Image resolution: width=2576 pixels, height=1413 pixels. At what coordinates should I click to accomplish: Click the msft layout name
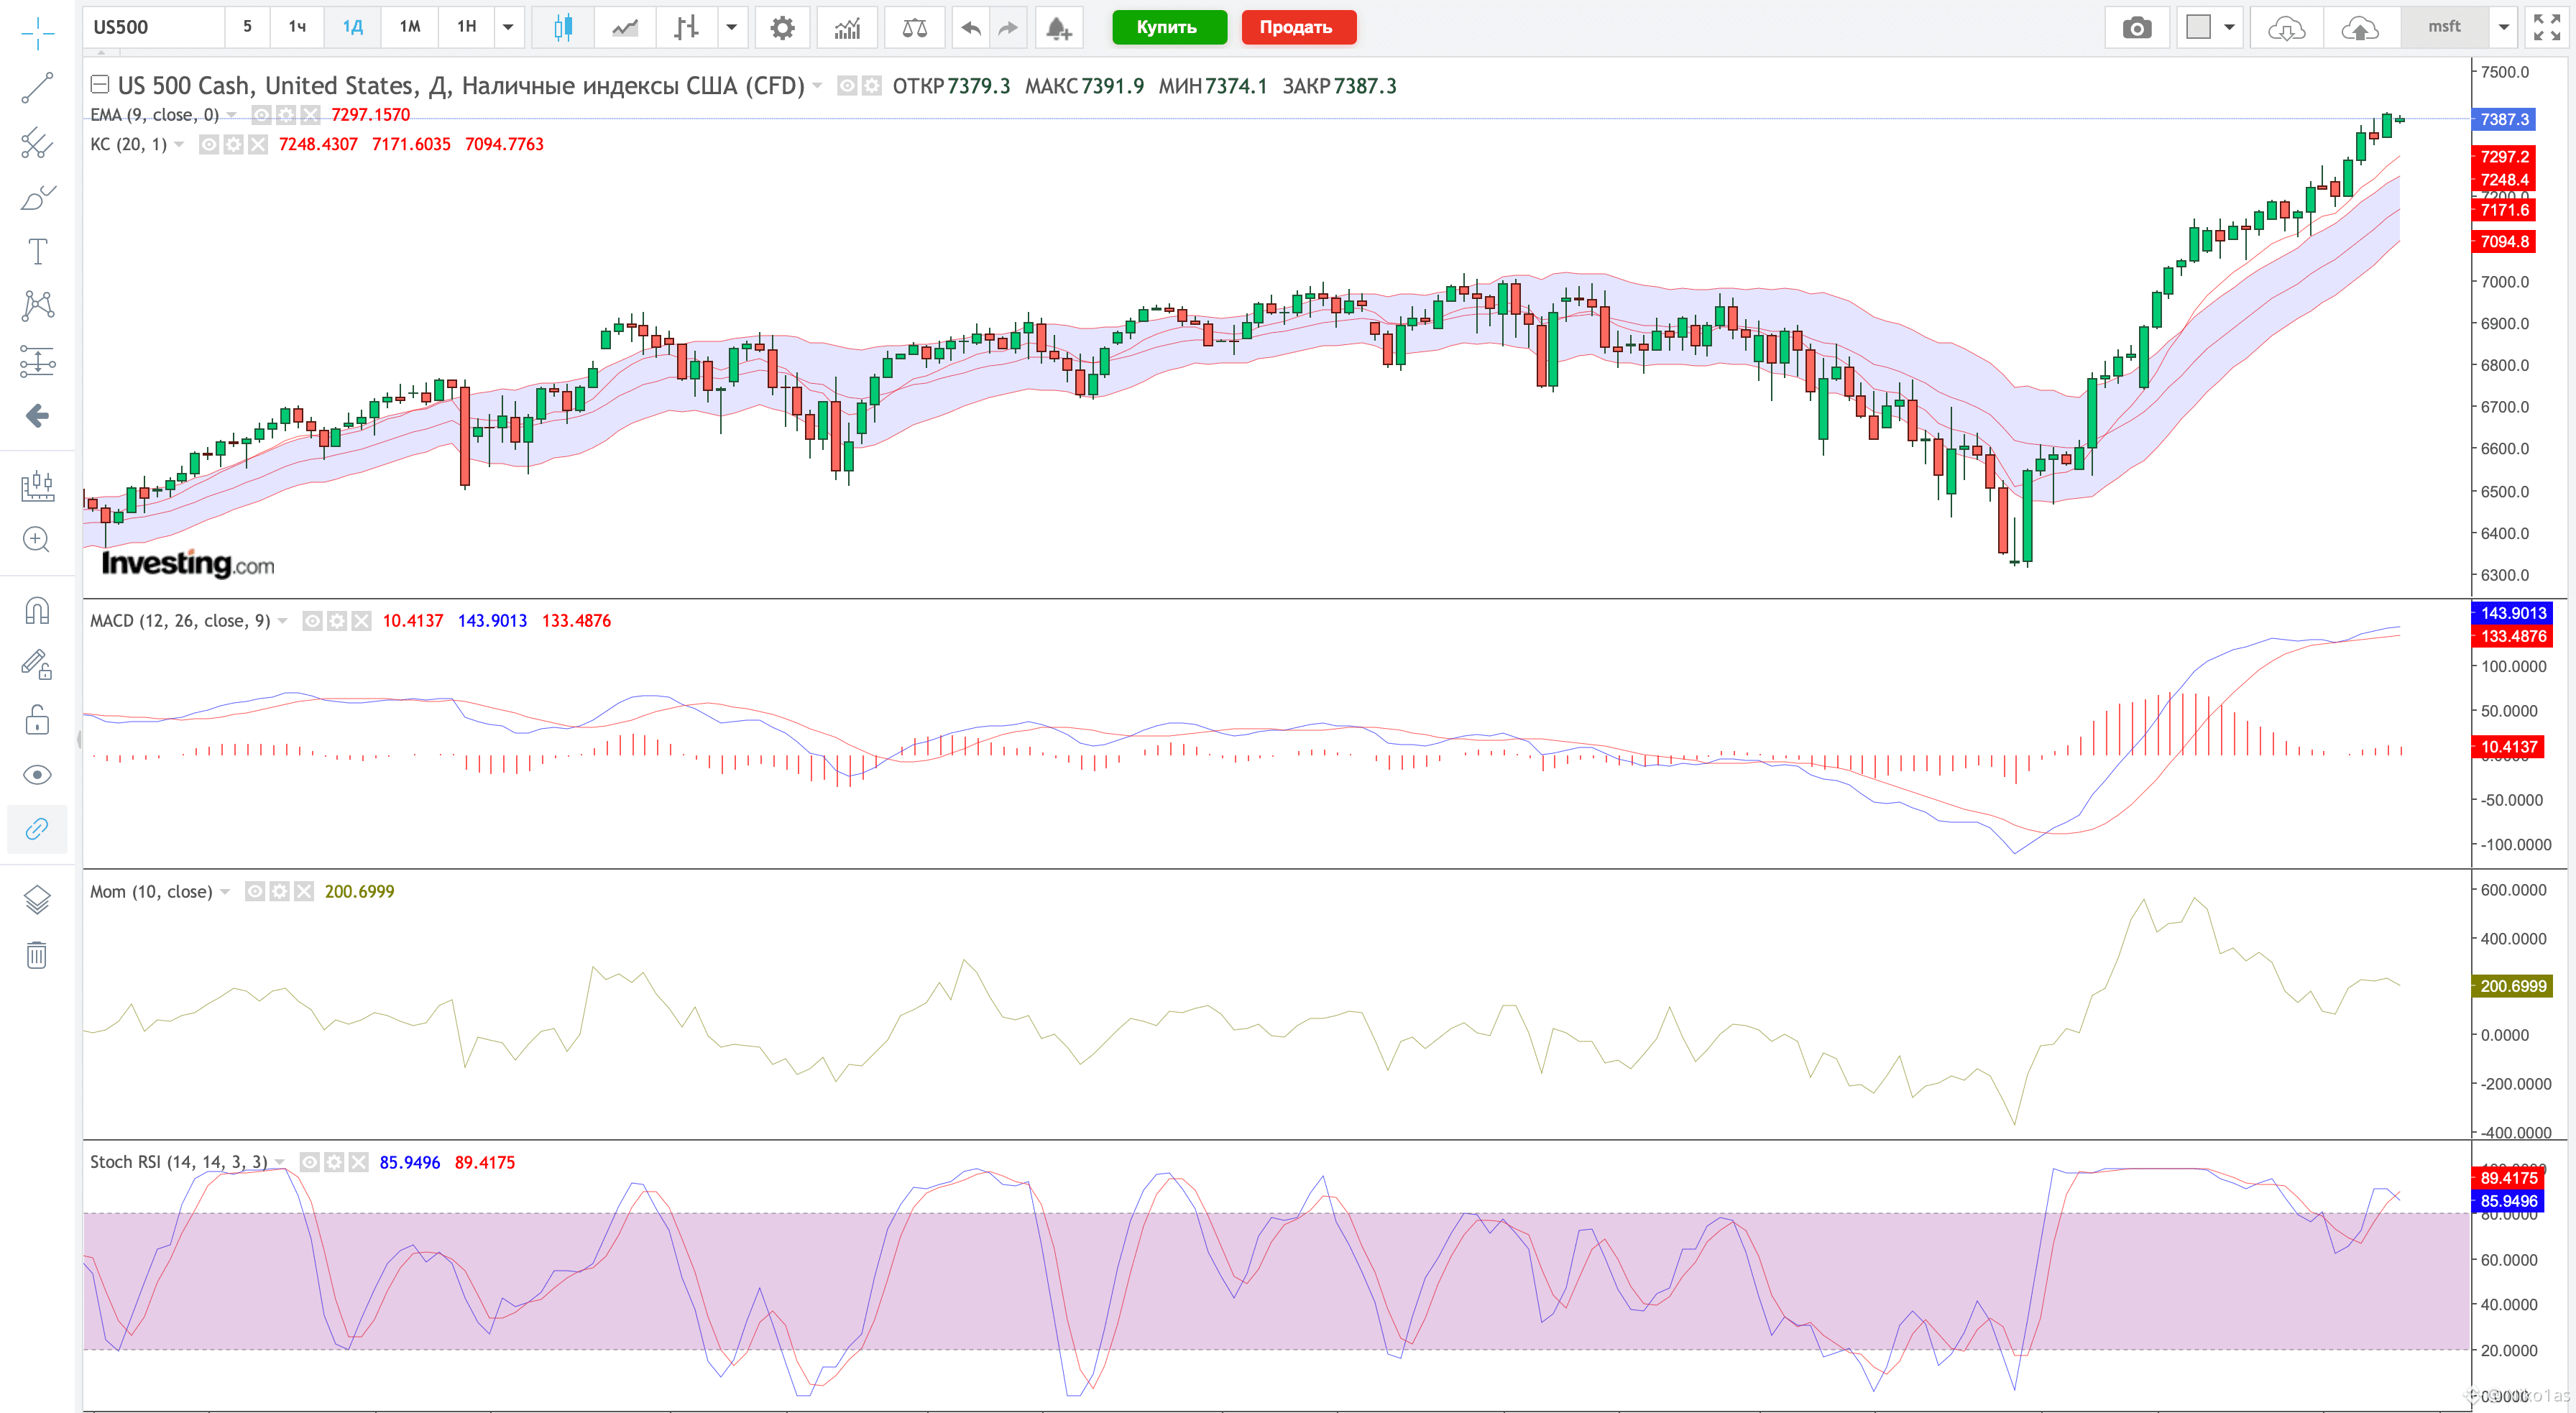2444,26
